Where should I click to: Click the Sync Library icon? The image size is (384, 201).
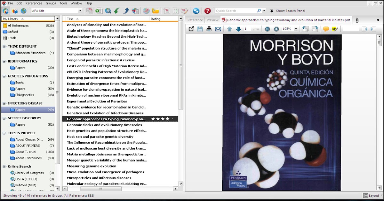coord(196,11)
